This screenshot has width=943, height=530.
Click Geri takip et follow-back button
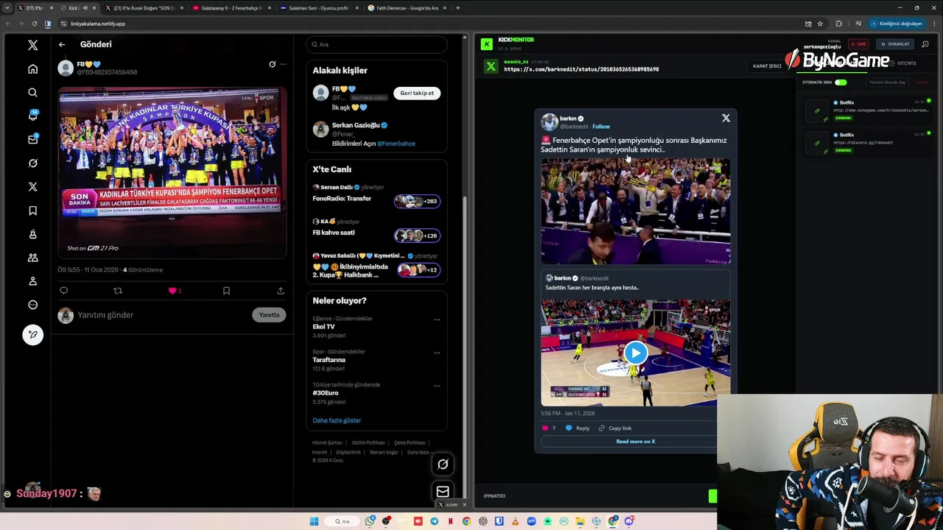pyautogui.click(x=417, y=93)
